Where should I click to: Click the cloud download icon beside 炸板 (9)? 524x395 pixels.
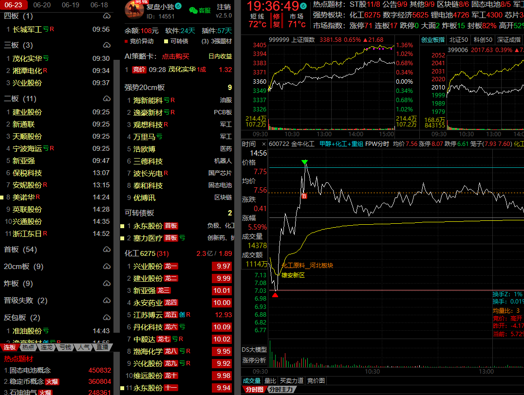pyautogui.click(x=107, y=284)
